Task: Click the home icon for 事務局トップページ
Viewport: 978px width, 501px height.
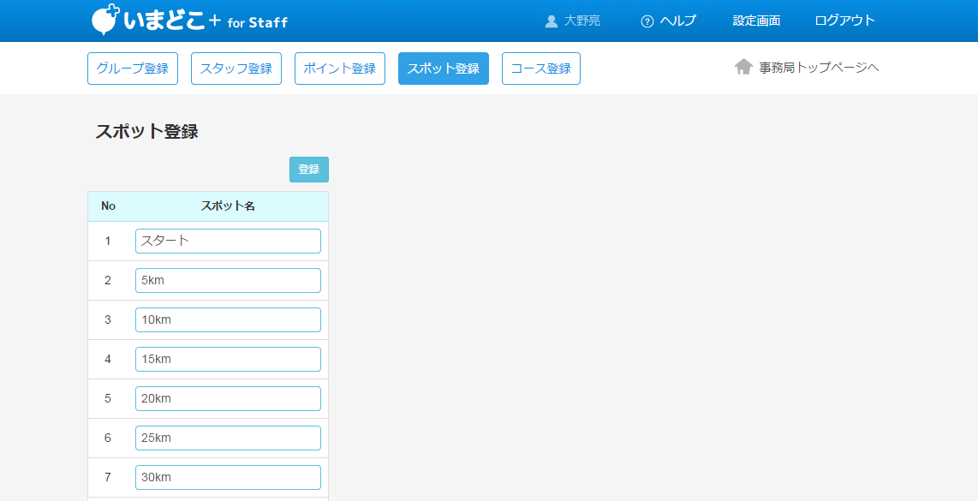Action: tap(743, 67)
